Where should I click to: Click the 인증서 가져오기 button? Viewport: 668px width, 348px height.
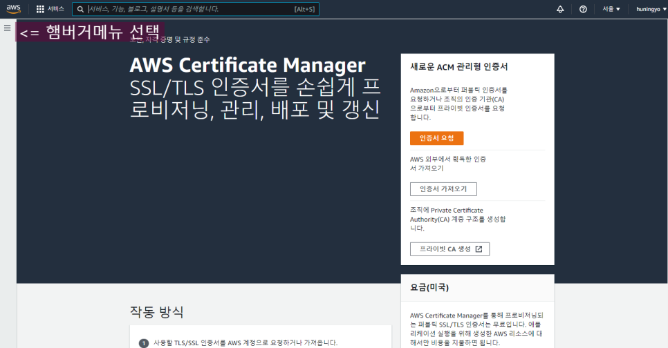click(443, 189)
